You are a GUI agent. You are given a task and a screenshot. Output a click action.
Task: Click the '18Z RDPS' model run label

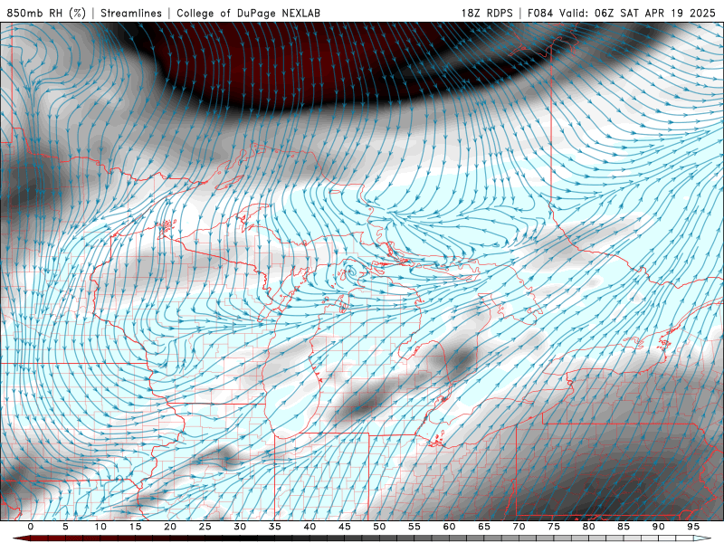tap(487, 13)
